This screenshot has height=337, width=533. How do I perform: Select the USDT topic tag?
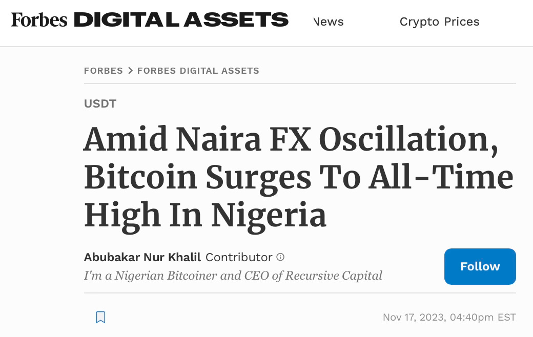pyautogui.click(x=100, y=104)
